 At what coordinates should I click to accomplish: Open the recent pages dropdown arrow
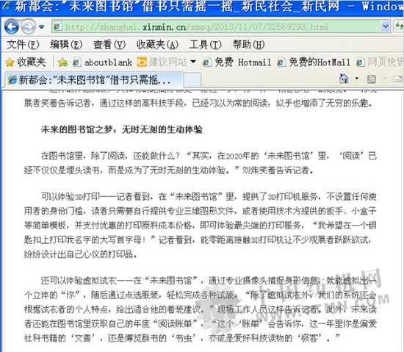(41, 26)
